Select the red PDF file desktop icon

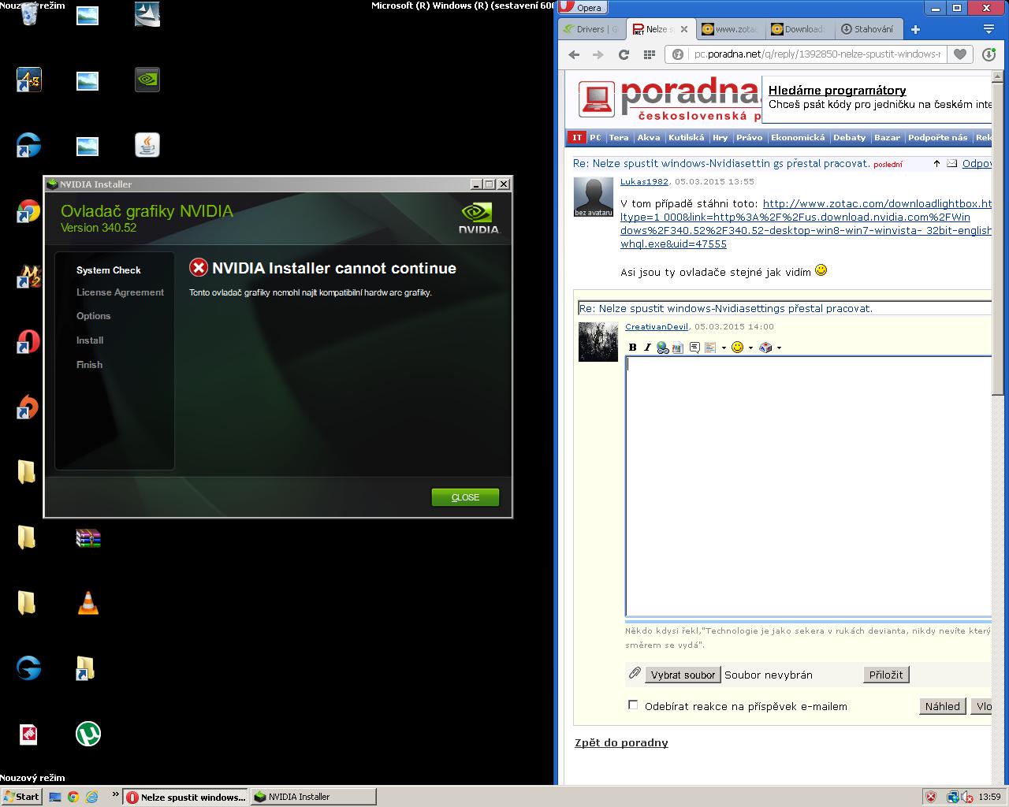tap(28, 734)
